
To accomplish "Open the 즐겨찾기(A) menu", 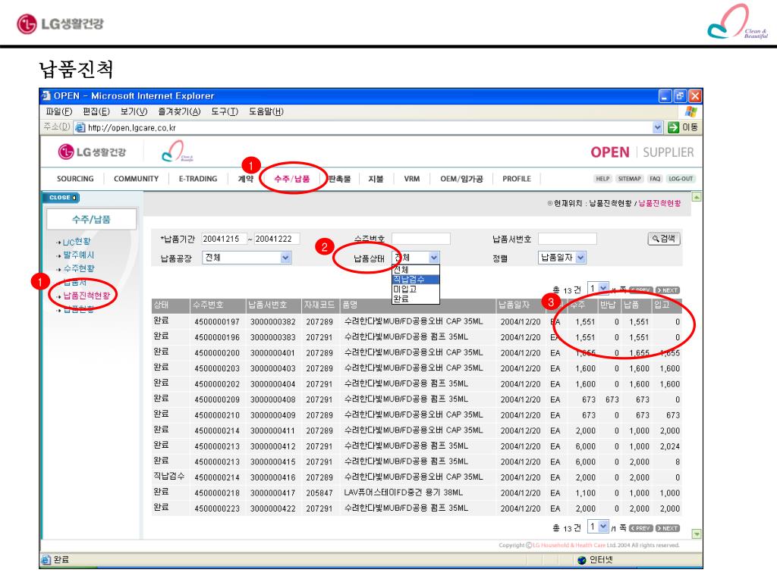I will coord(179,111).
